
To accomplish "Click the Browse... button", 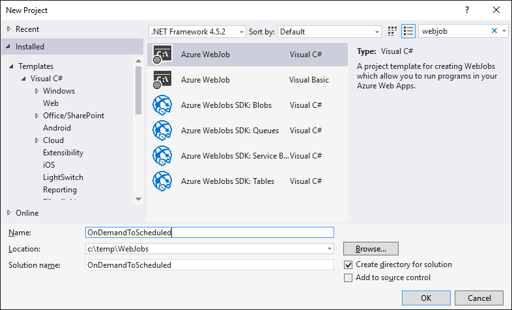I will (x=371, y=249).
